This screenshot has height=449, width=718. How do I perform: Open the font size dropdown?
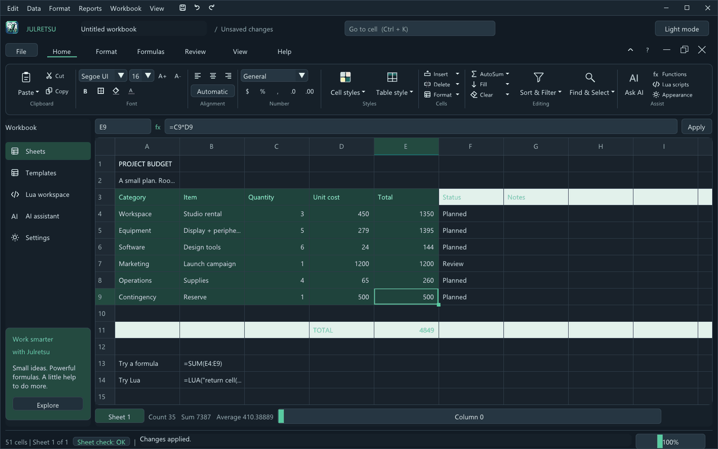pyautogui.click(x=141, y=76)
